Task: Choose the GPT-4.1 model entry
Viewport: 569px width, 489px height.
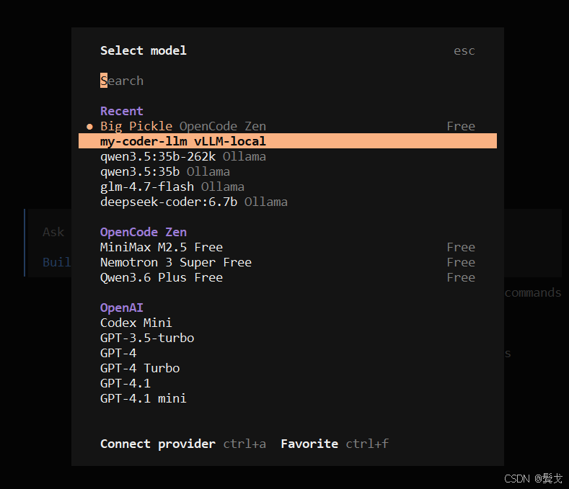Action: click(x=288, y=384)
